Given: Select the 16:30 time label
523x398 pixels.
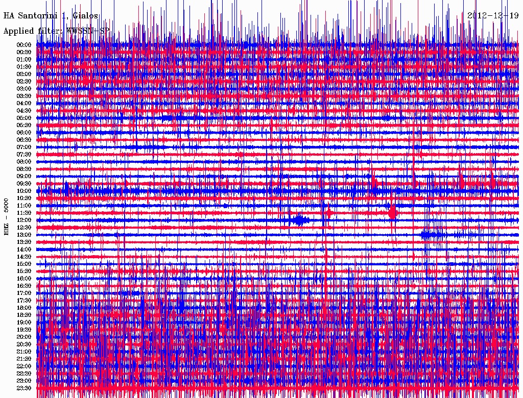Looking at the screenshot, I should tap(24, 286).
